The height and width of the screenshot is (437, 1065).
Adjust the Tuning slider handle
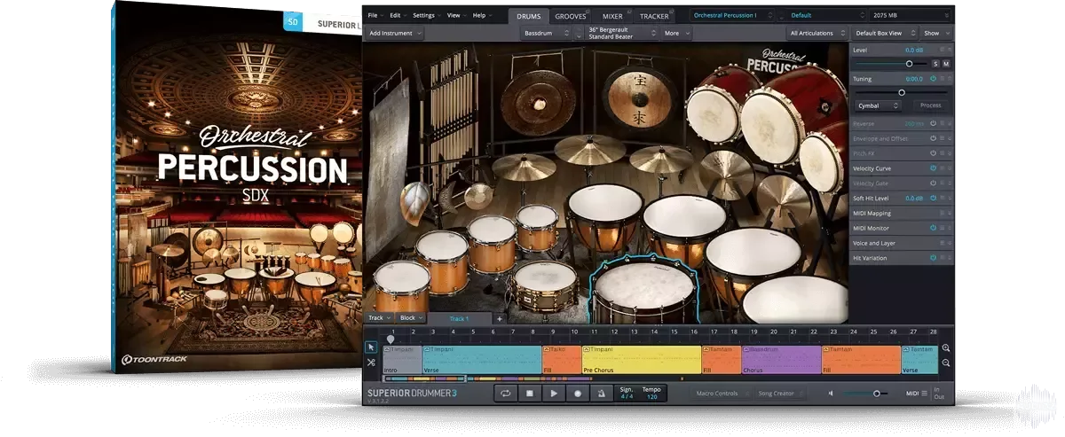click(902, 92)
